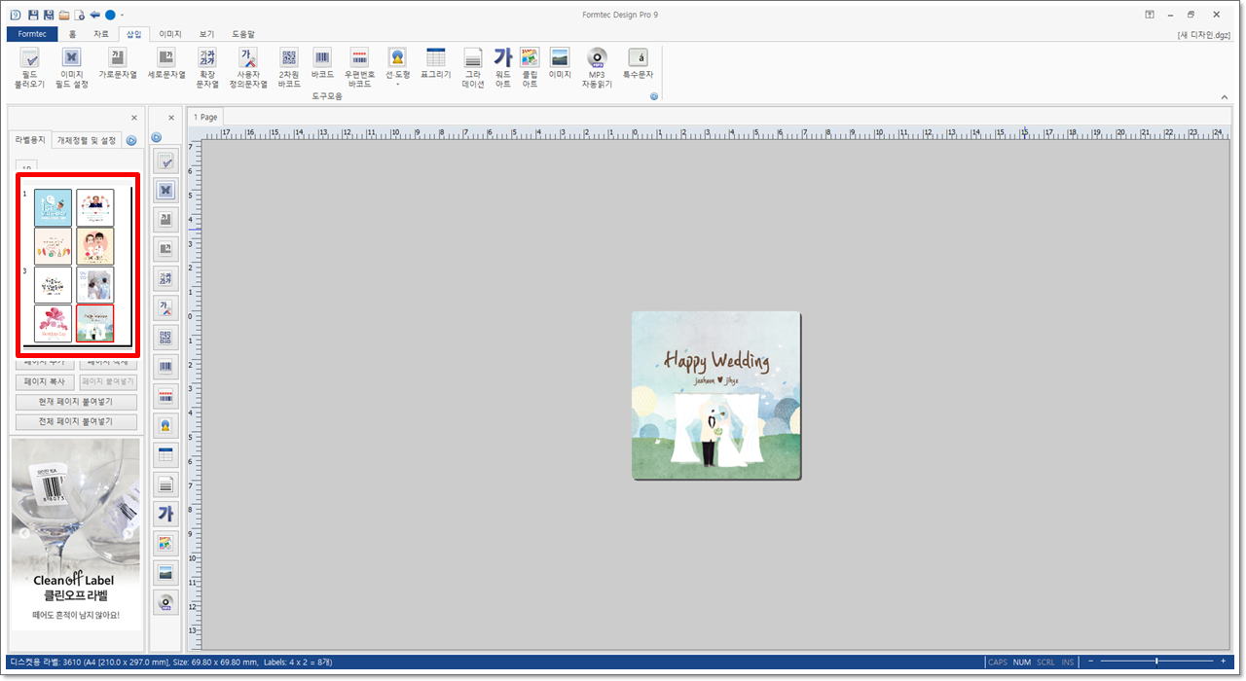Click Happy Wedding label on canvas

coord(716,395)
